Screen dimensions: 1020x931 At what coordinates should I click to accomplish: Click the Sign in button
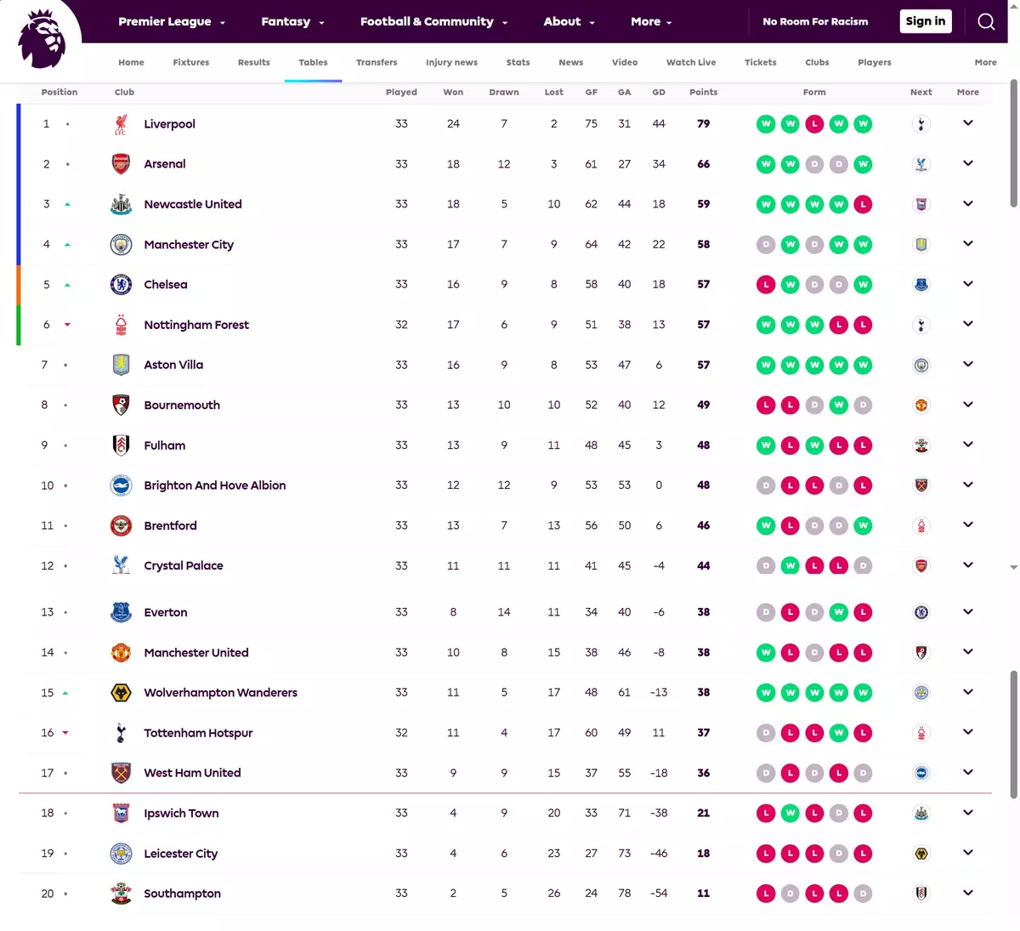(x=926, y=21)
